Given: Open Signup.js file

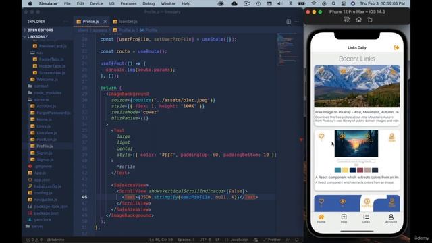Looking at the screenshot, I should tap(45, 159).
